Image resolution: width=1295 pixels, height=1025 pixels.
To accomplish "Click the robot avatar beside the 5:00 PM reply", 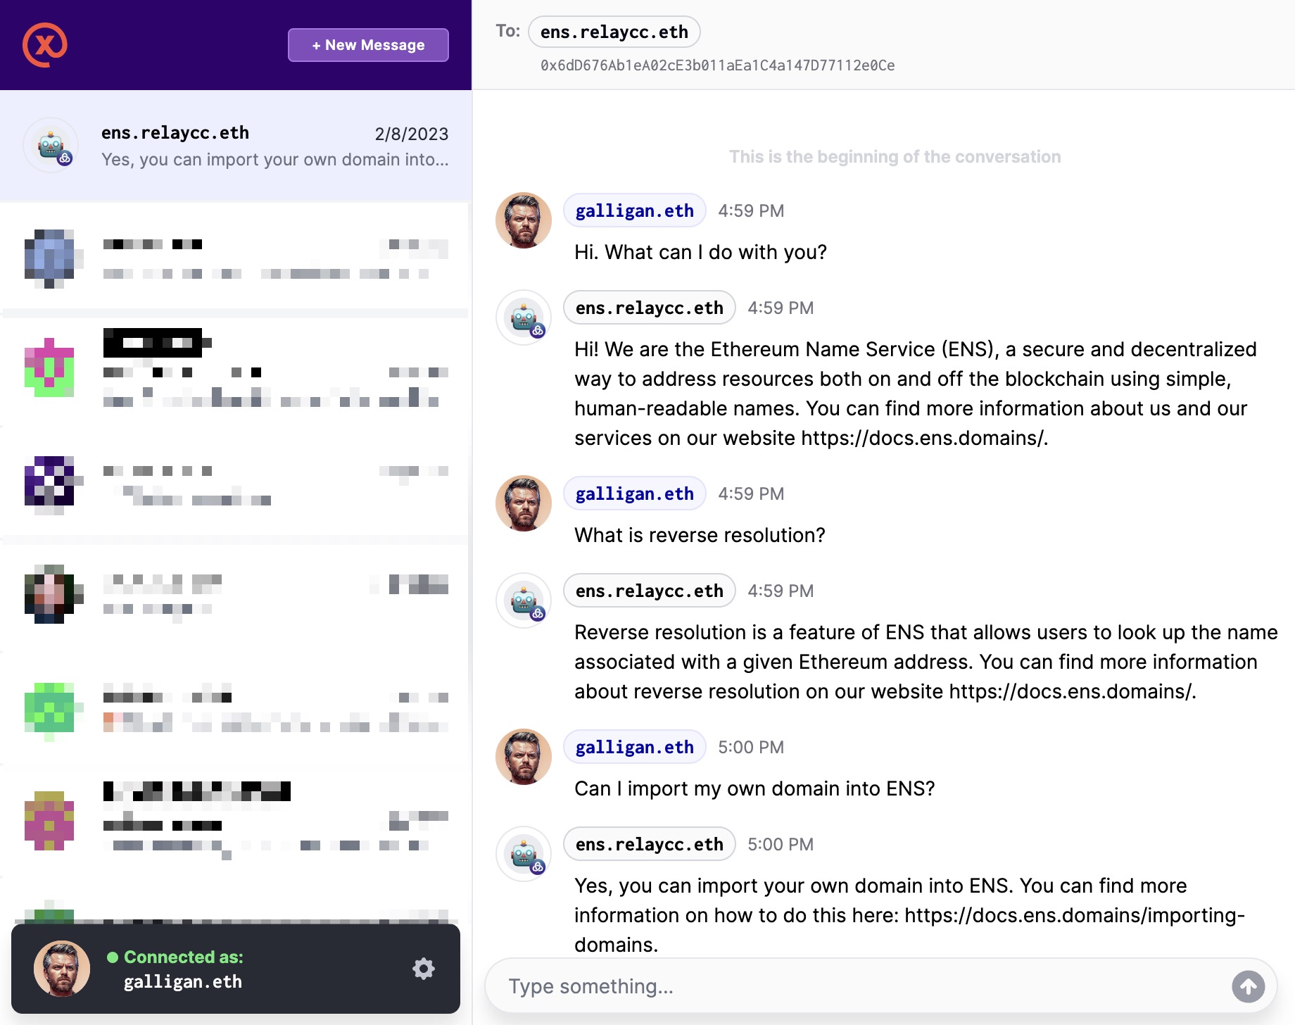I will (x=522, y=854).
